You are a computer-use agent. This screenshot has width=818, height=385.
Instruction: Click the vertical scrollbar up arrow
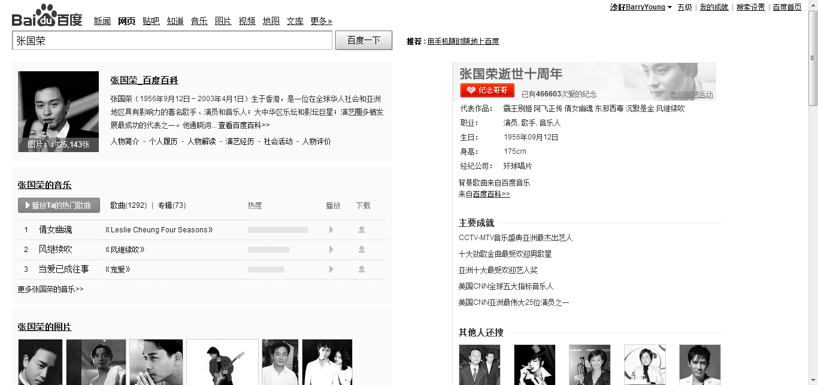point(813,58)
